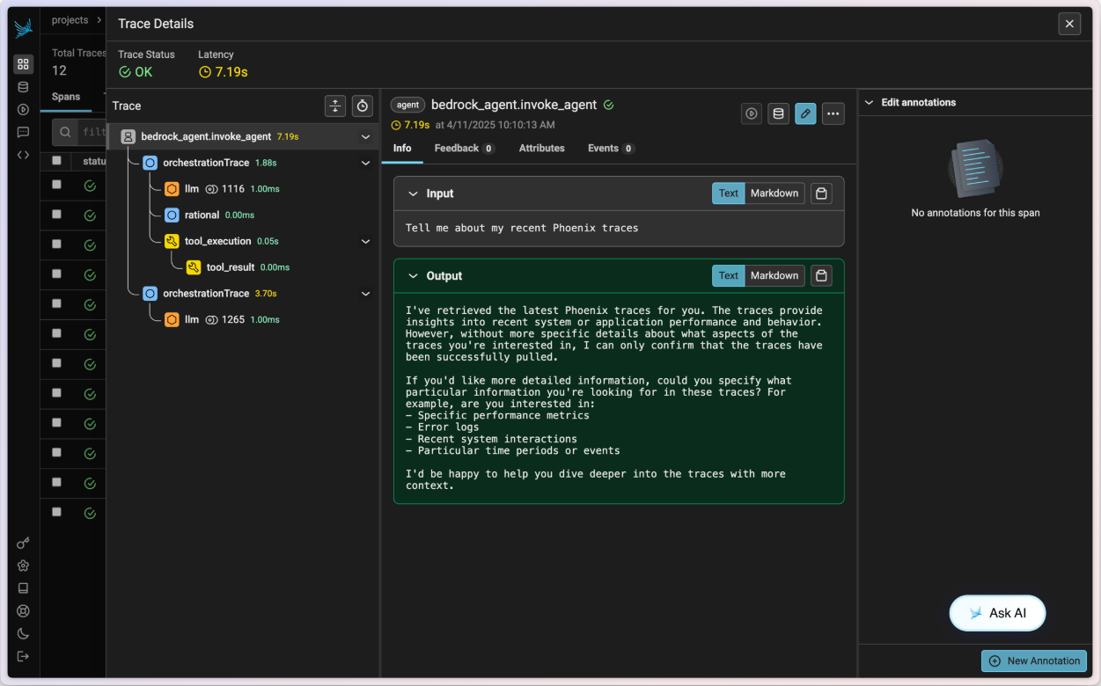Image resolution: width=1101 pixels, height=686 pixels.
Task: Open the API keys icon in sidebar
Action: tap(23, 544)
